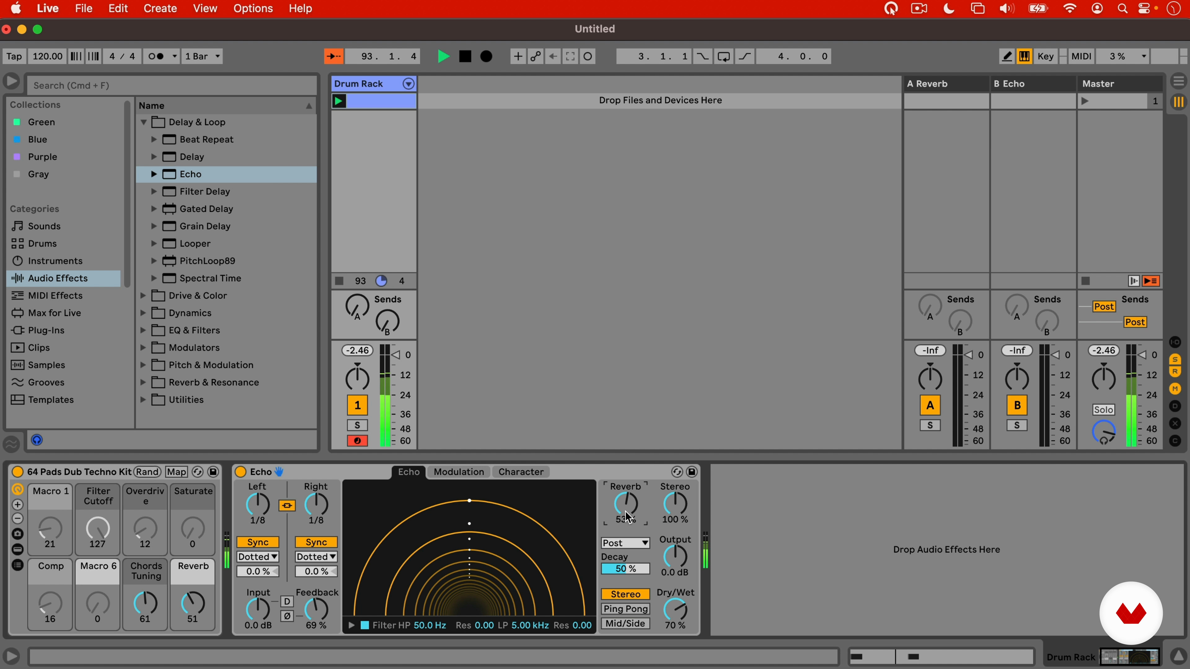Toggle Draw Mode pencil icon

[x=1007, y=56]
